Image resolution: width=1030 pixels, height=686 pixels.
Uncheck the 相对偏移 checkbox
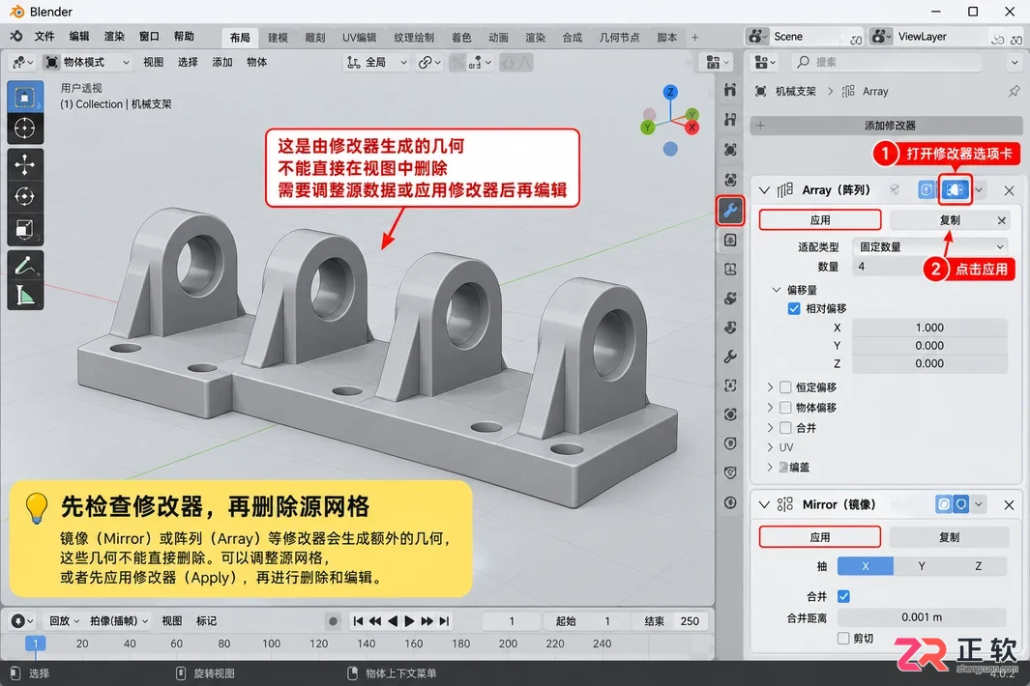click(793, 308)
